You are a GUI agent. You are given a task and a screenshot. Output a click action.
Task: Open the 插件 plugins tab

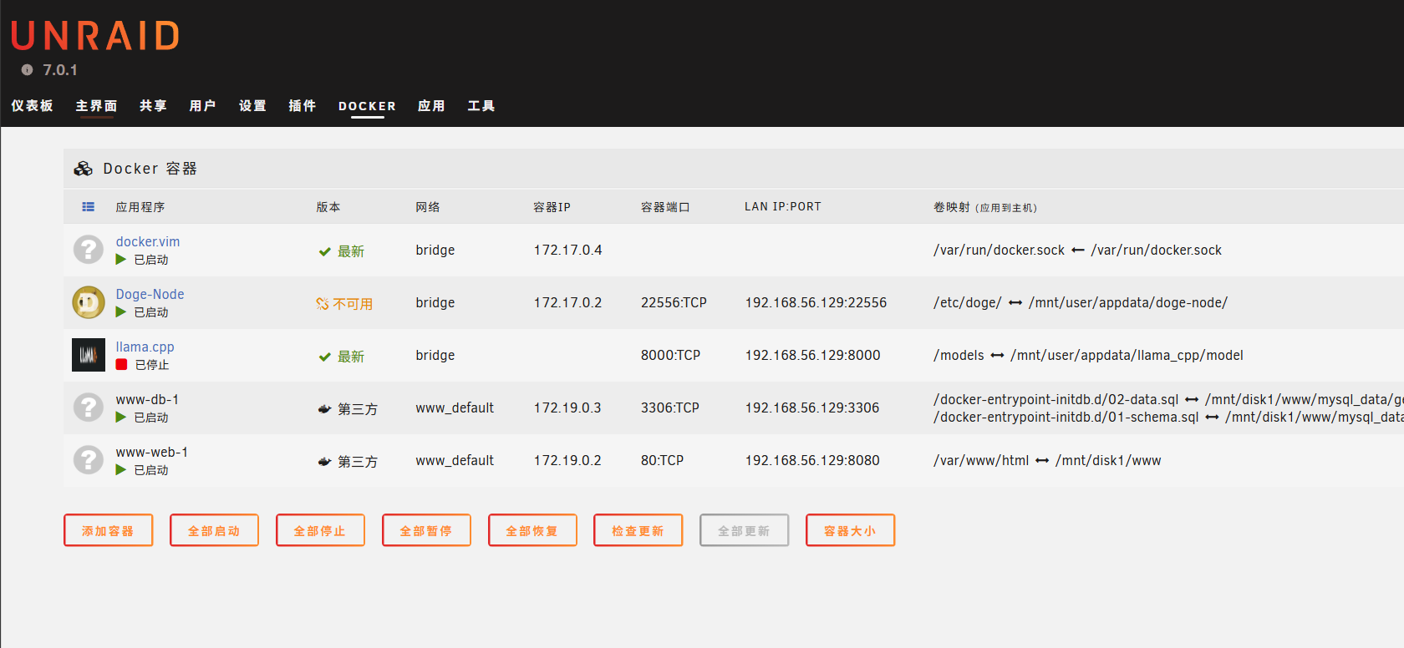coord(302,106)
